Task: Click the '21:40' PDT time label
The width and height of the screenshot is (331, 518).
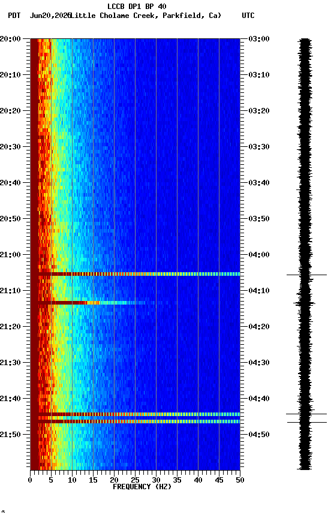Action: pos(10,399)
